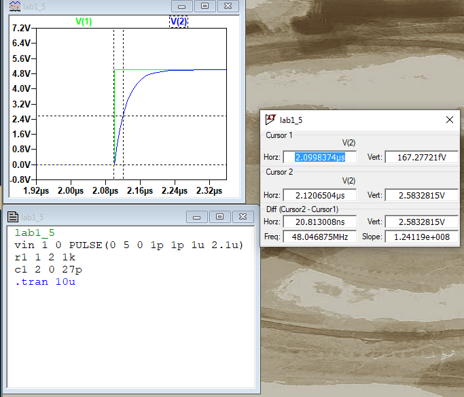This screenshot has width=464, height=397.
Task: Select the blue V(2) trace label
Action: 178,21
